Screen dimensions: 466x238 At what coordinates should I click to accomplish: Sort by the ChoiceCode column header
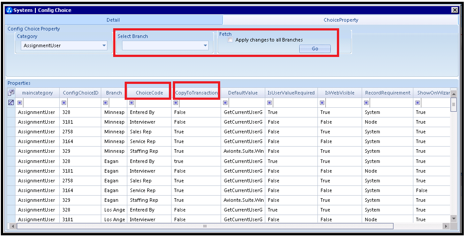click(149, 93)
